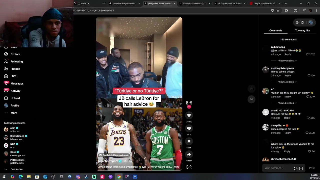Viewport: 320px width, 180px height.
Task: Open caseohgames in following accounts
Action: [x=14, y=153]
